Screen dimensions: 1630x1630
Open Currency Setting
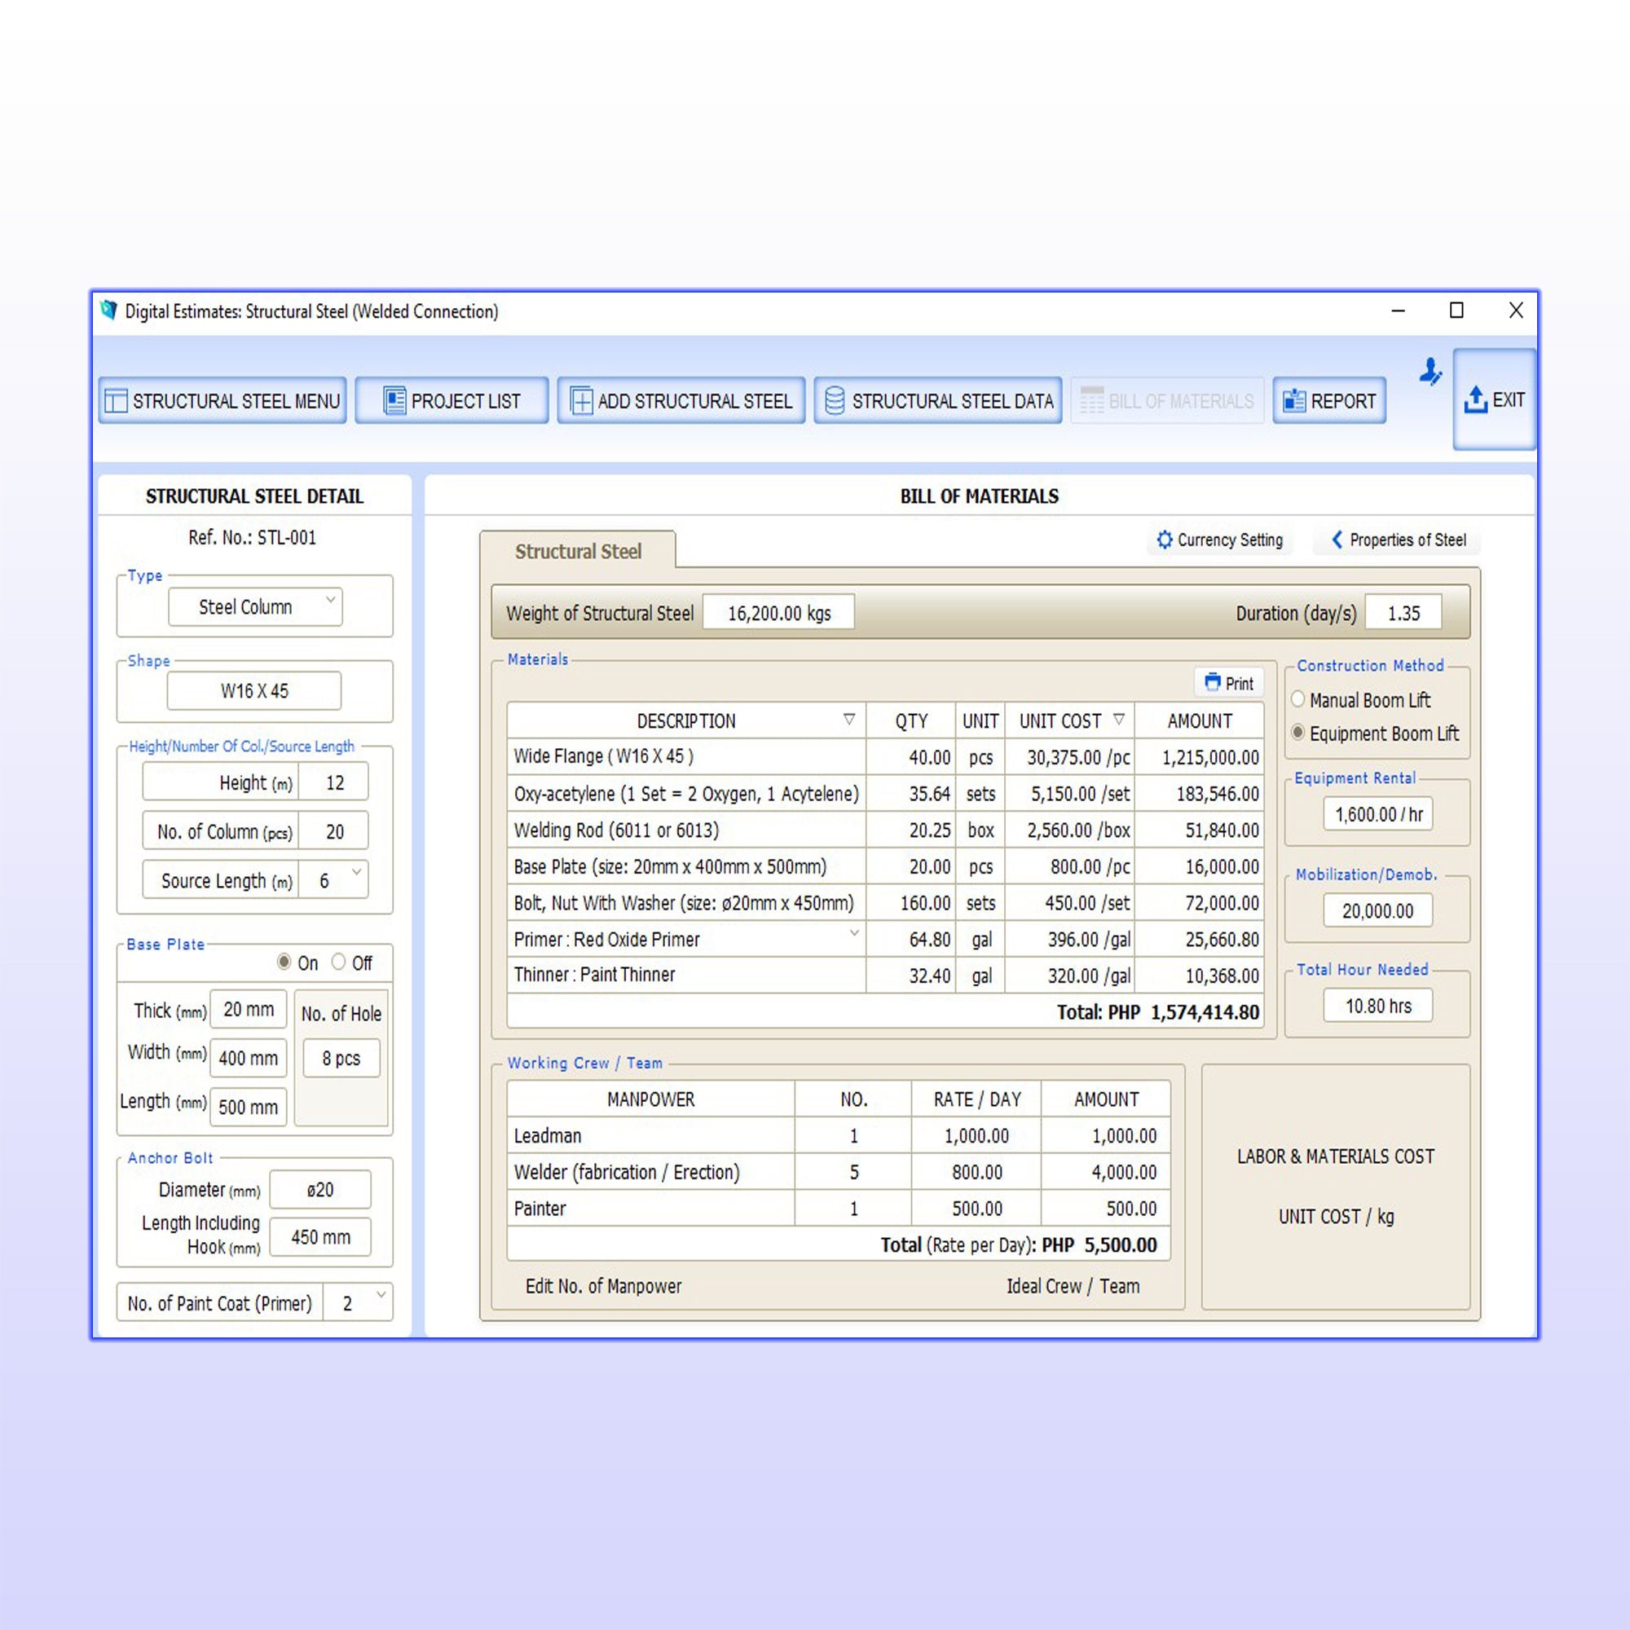pos(1219,541)
